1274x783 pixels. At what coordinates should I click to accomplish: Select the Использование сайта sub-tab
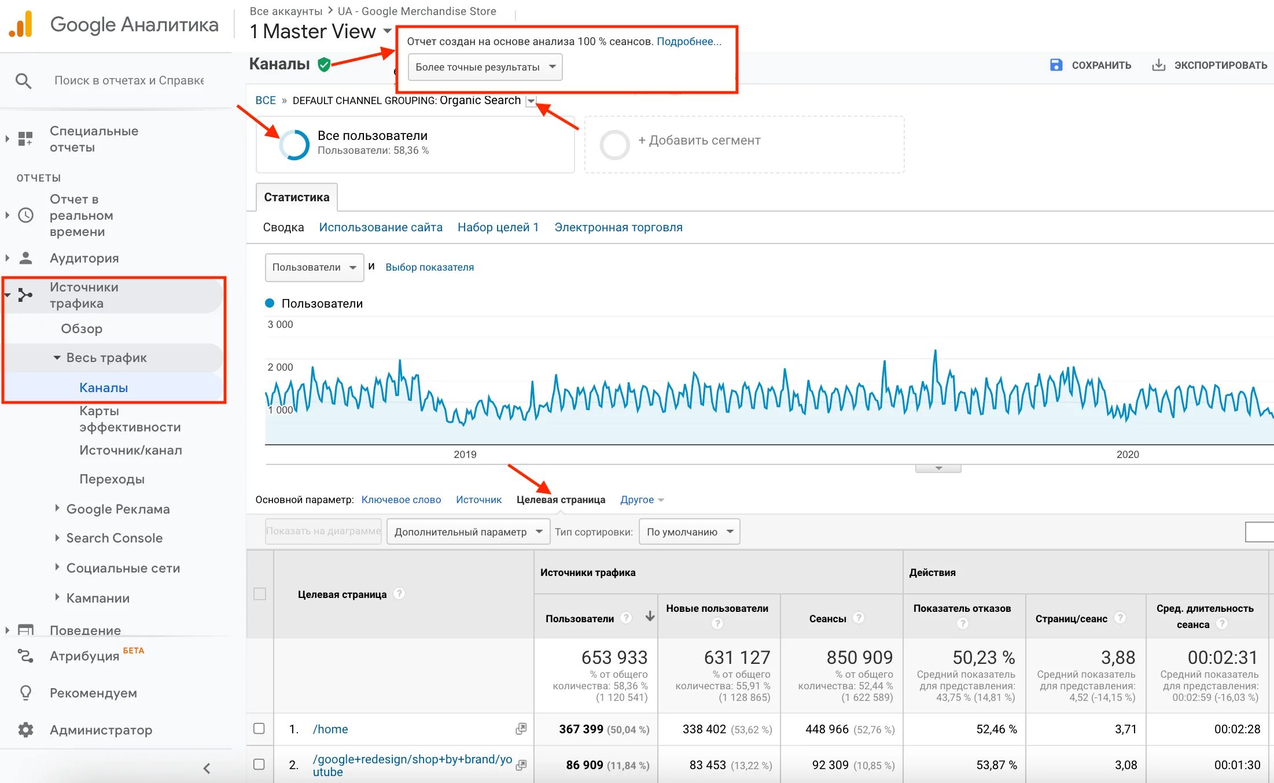click(x=381, y=227)
